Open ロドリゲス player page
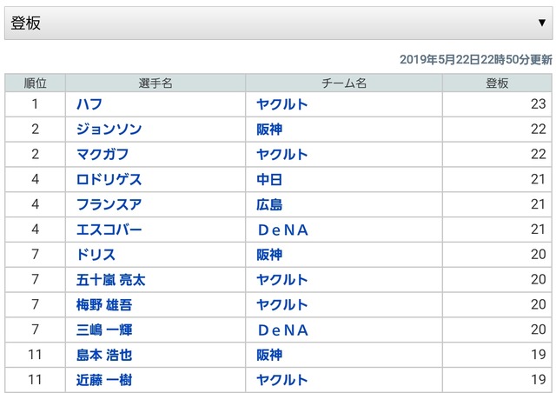556x393 pixels. (x=109, y=179)
